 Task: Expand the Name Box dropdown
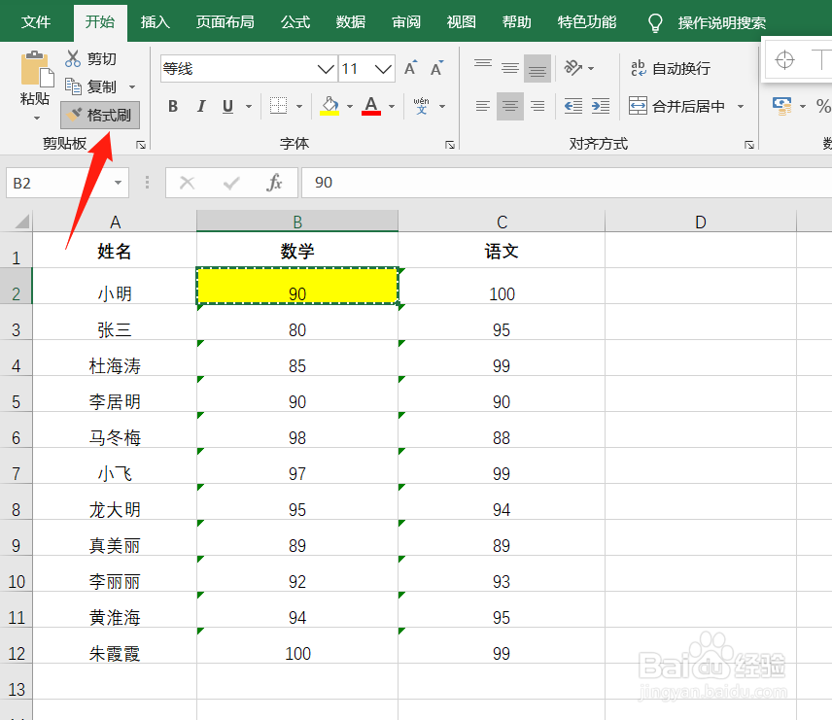118,183
